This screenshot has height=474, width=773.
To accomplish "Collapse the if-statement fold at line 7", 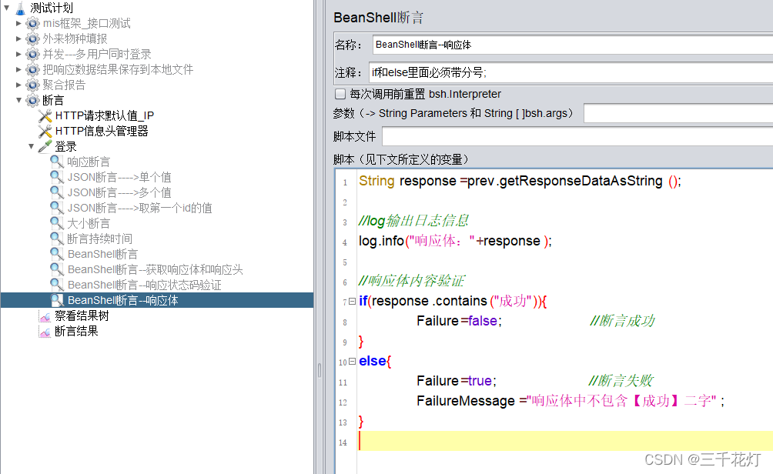I will tap(350, 301).
